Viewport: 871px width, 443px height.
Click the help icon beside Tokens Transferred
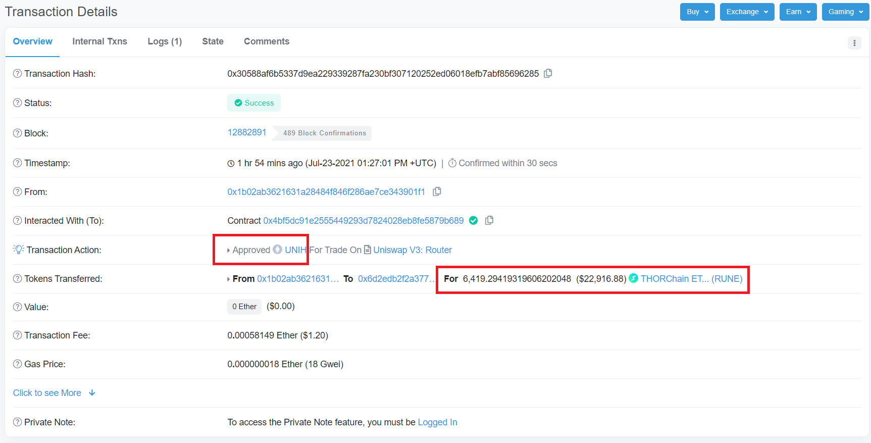tap(18, 279)
